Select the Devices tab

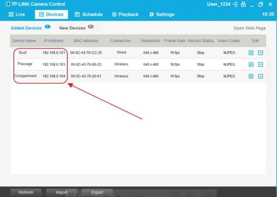point(51,14)
